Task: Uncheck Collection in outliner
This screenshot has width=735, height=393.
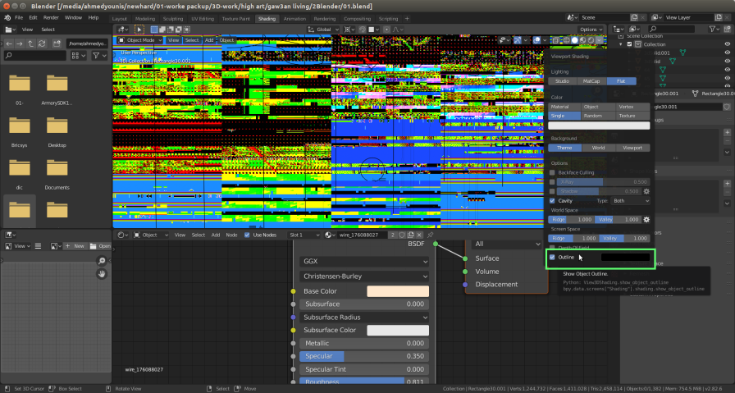Action: point(629,44)
